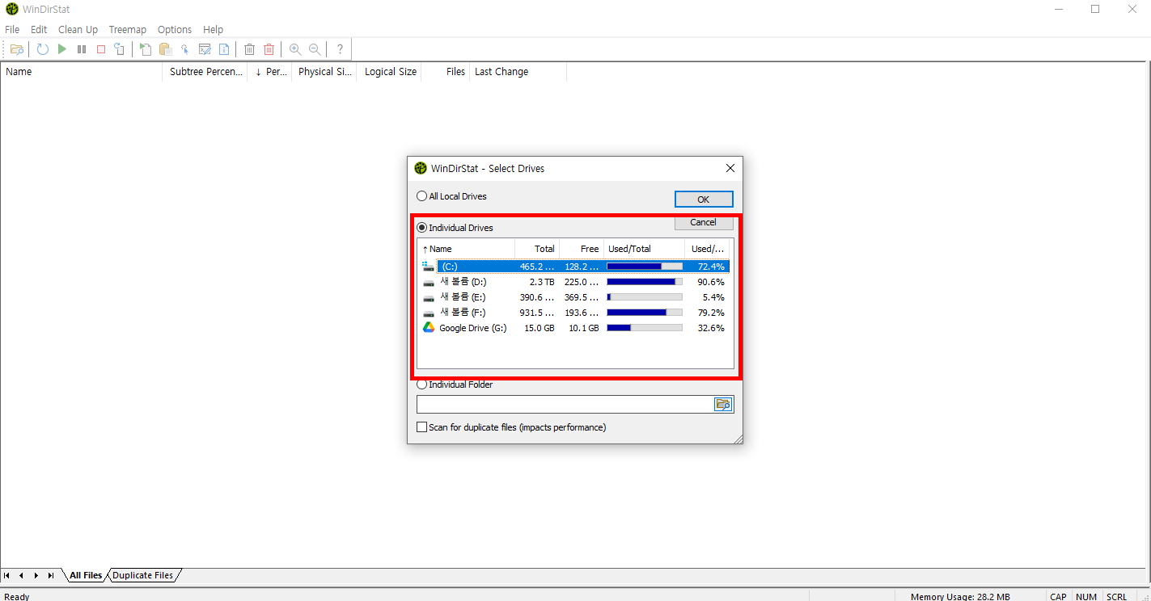Click the Open Selected file icon
Image resolution: width=1151 pixels, height=601 pixels.
pyautogui.click(x=146, y=49)
